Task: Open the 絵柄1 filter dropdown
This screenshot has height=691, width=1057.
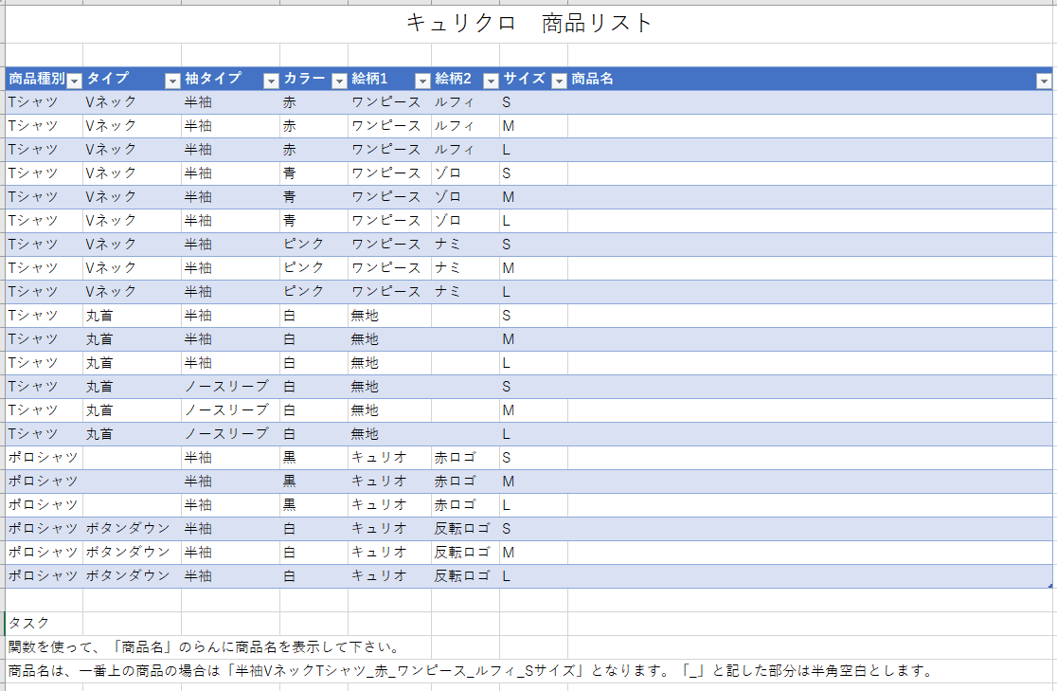Action: tap(422, 81)
